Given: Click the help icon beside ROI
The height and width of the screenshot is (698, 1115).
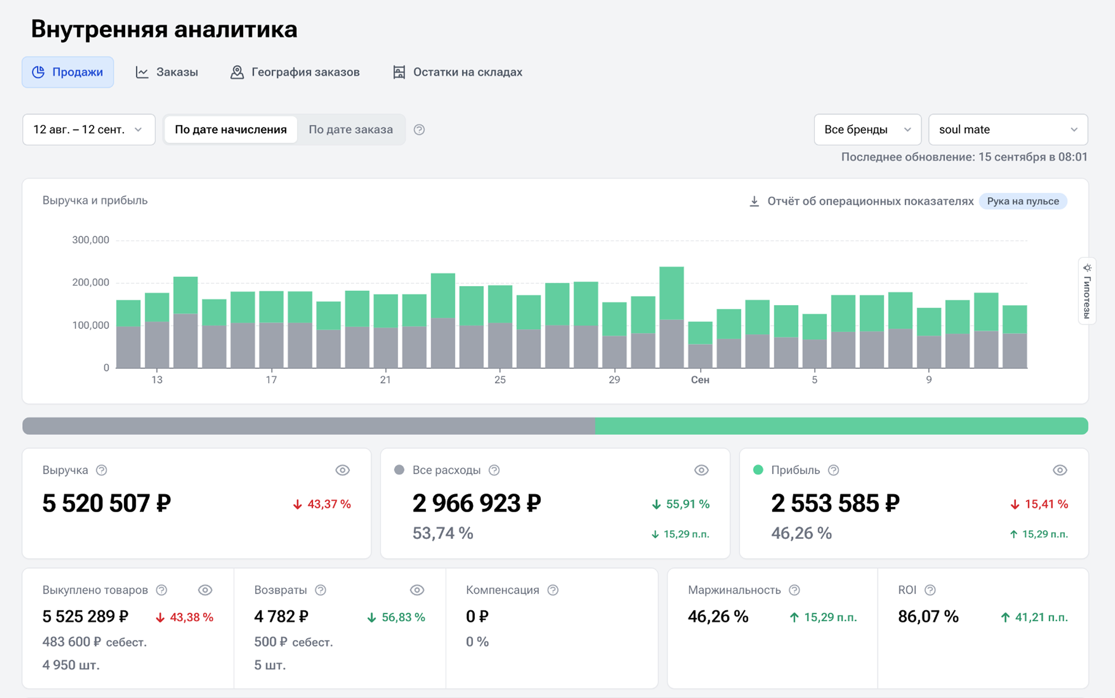Looking at the screenshot, I should (x=930, y=590).
